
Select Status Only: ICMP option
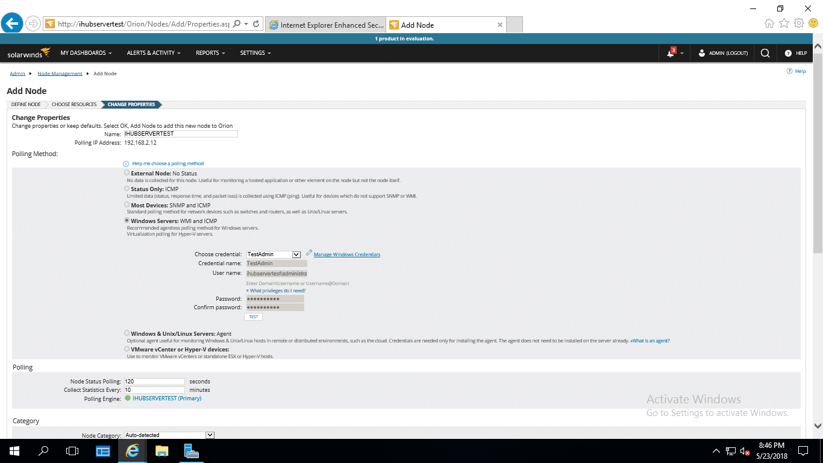pos(127,189)
